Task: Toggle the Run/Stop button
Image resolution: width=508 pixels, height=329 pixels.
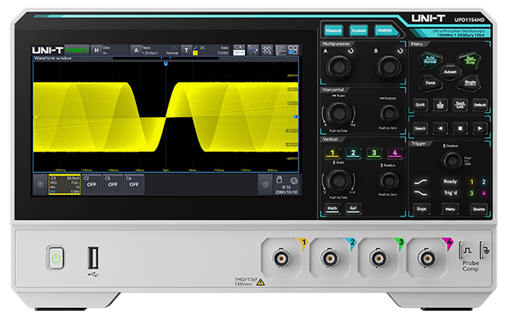Action: [470, 59]
